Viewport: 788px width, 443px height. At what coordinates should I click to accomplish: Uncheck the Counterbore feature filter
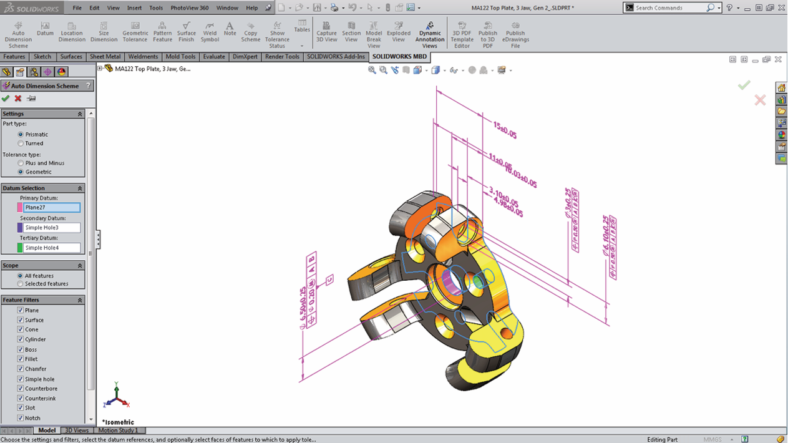click(21, 389)
